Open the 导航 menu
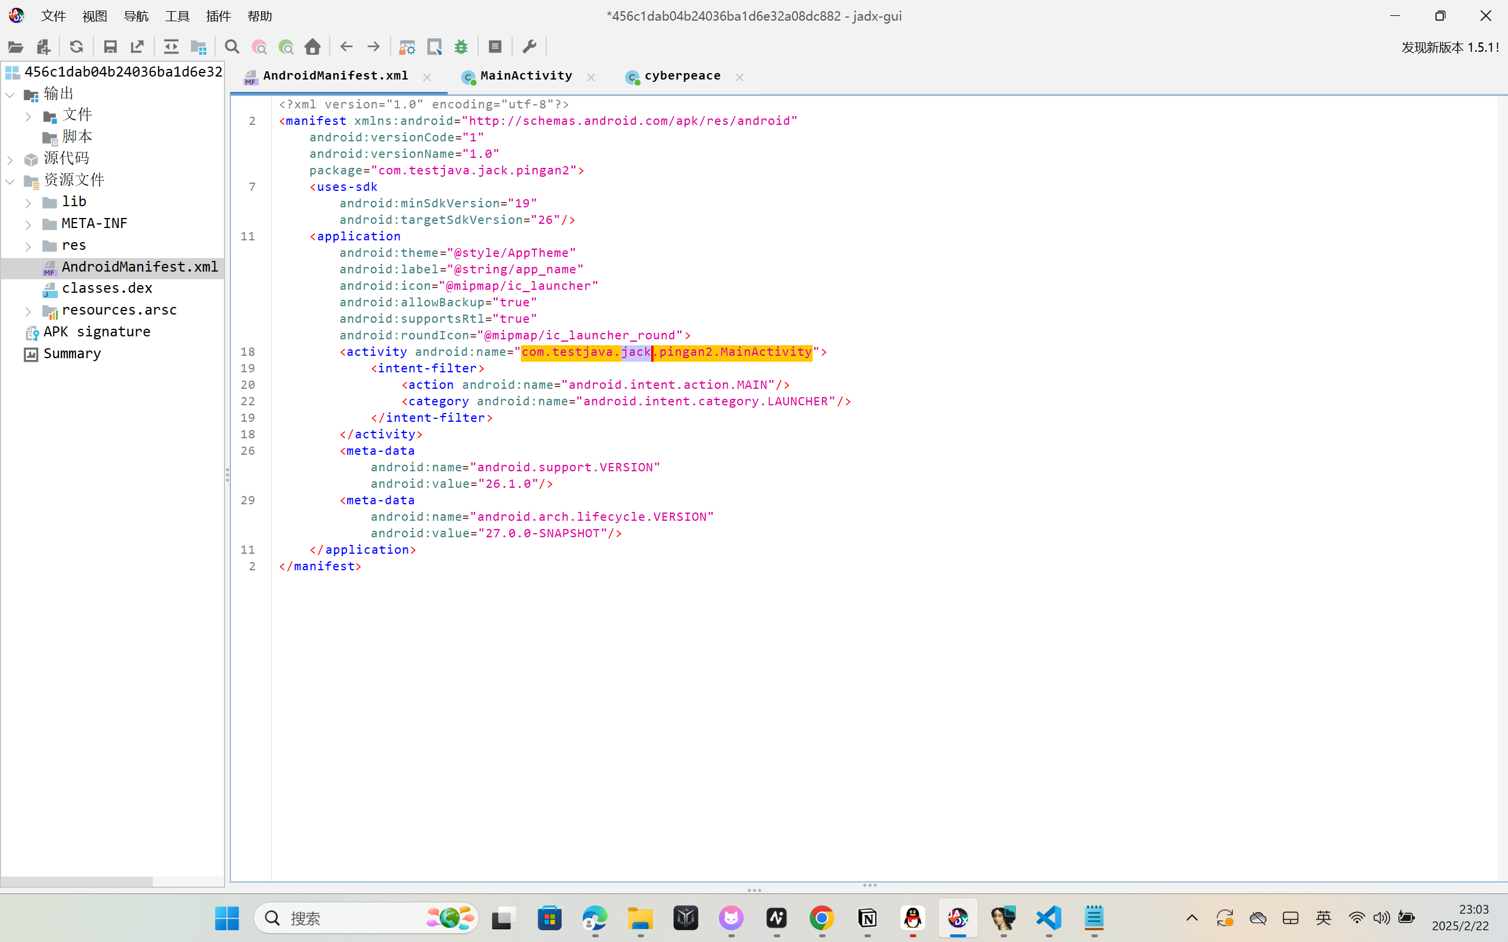Viewport: 1508px width, 942px height. [x=136, y=16]
